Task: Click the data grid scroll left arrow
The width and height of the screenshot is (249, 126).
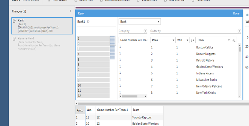Action: coord(77,103)
